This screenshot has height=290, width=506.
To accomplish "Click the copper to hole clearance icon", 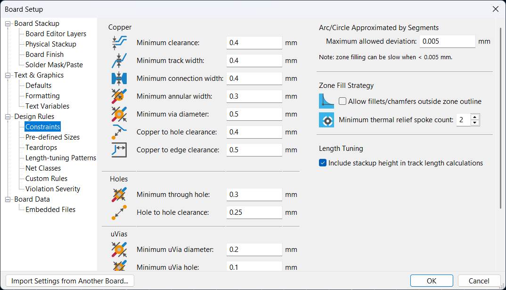I will pos(119,132).
